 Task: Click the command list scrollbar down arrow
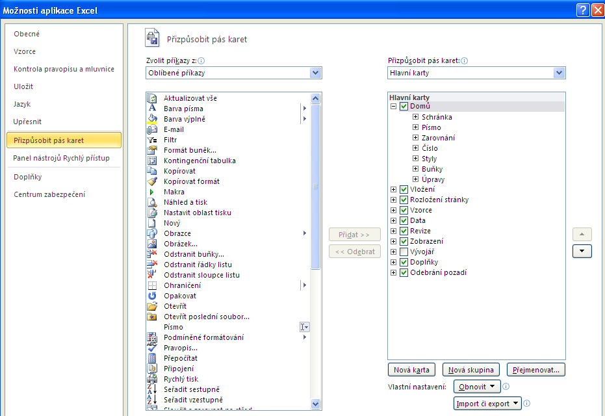[x=315, y=404]
